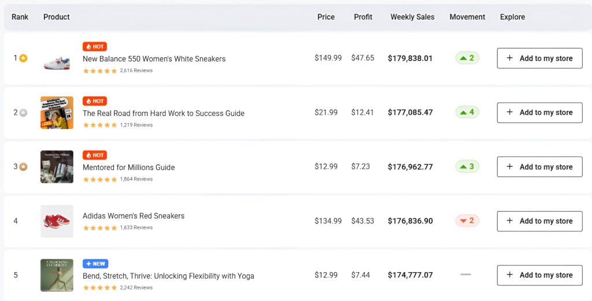Click the green up-4 movement indicator

(467, 112)
